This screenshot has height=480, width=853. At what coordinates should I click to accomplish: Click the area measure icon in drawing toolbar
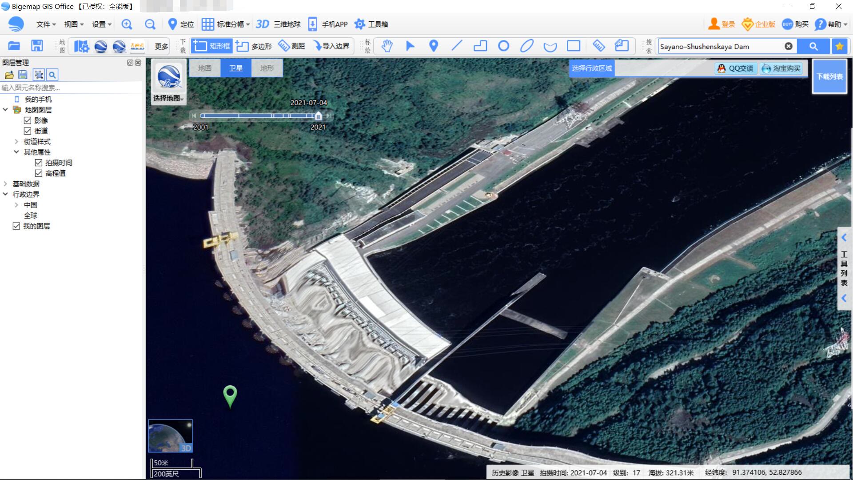tap(622, 46)
